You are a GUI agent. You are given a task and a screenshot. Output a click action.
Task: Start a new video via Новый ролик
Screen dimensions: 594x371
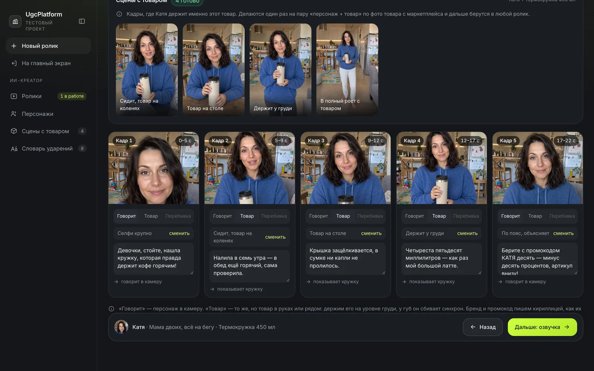click(48, 46)
